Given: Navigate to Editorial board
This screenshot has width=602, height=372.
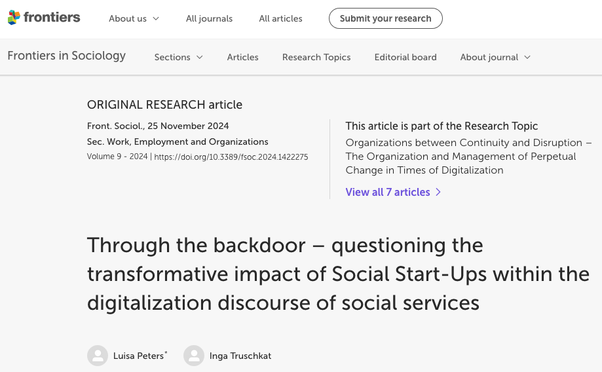Looking at the screenshot, I should (x=405, y=57).
